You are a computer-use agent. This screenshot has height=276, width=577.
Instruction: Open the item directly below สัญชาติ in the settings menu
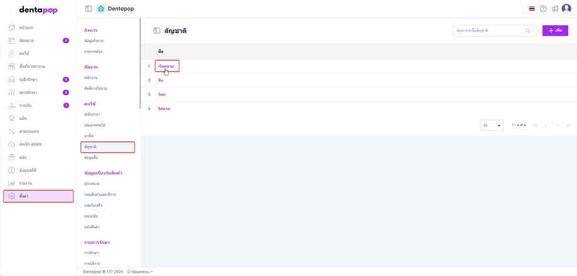(x=91, y=157)
